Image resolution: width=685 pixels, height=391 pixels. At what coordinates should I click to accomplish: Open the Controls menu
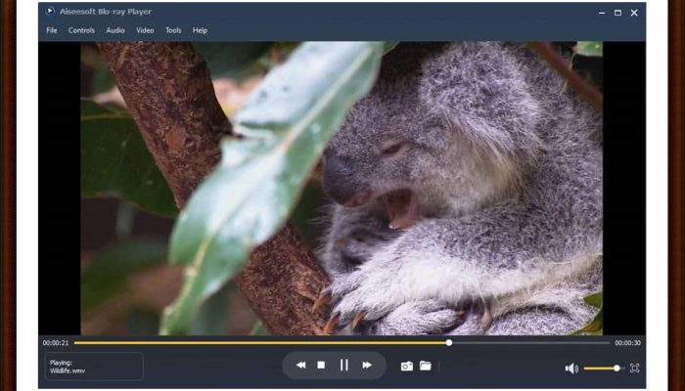click(x=82, y=30)
